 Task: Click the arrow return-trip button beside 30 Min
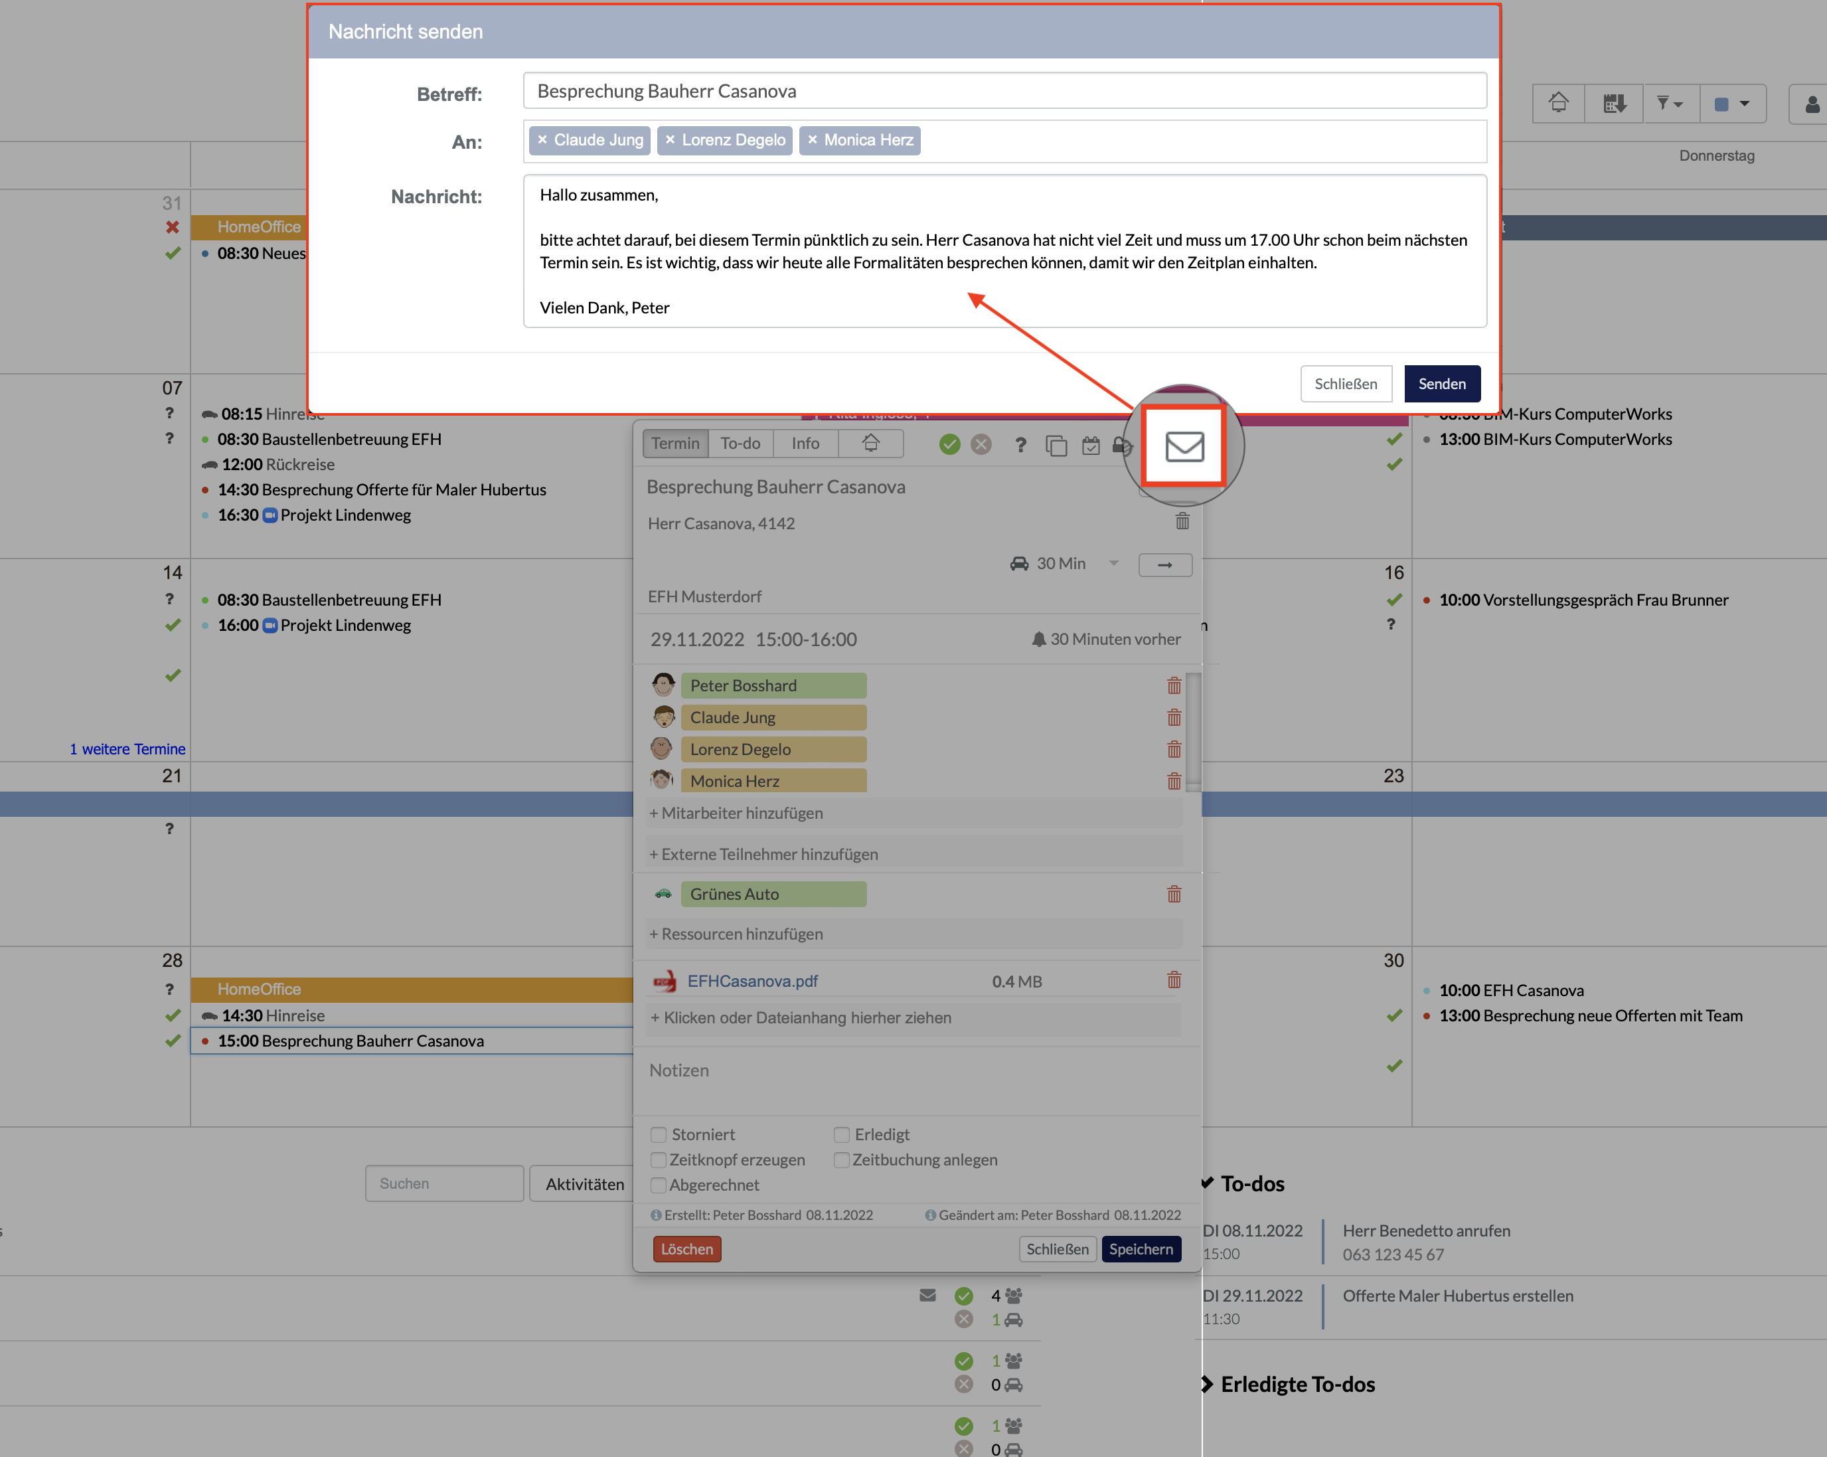tap(1165, 564)
